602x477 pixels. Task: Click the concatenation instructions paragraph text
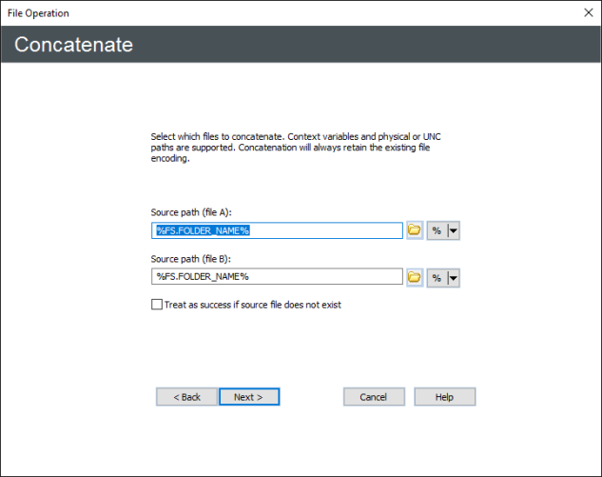tap(295, 148)
